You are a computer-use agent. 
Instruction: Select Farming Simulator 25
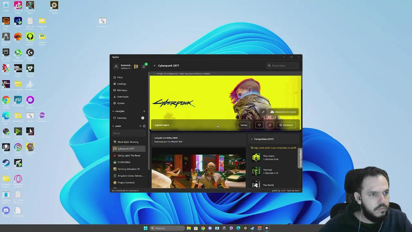click(129, 169)
